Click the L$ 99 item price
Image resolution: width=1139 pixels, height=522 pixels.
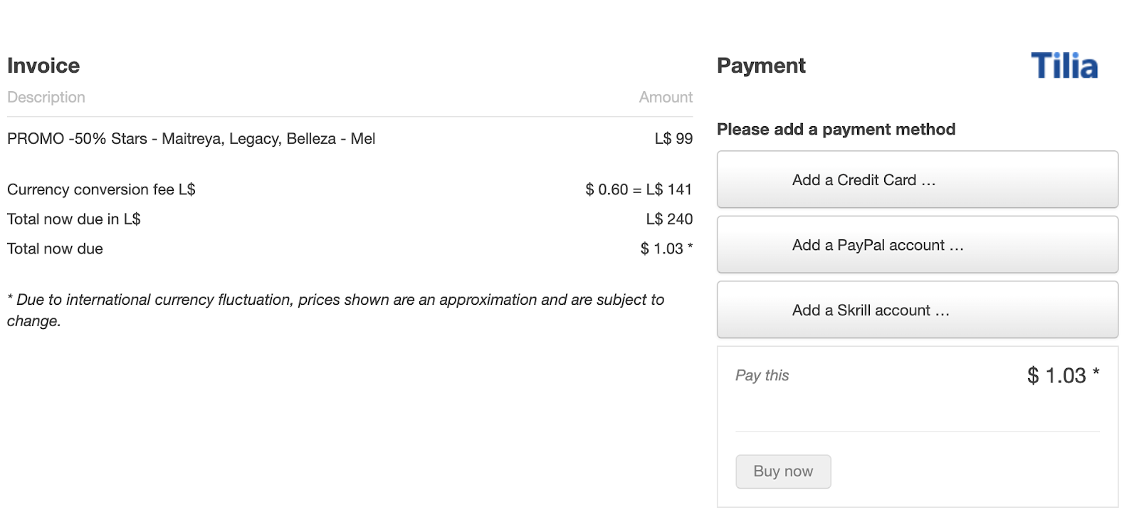(x=673, y=139)
